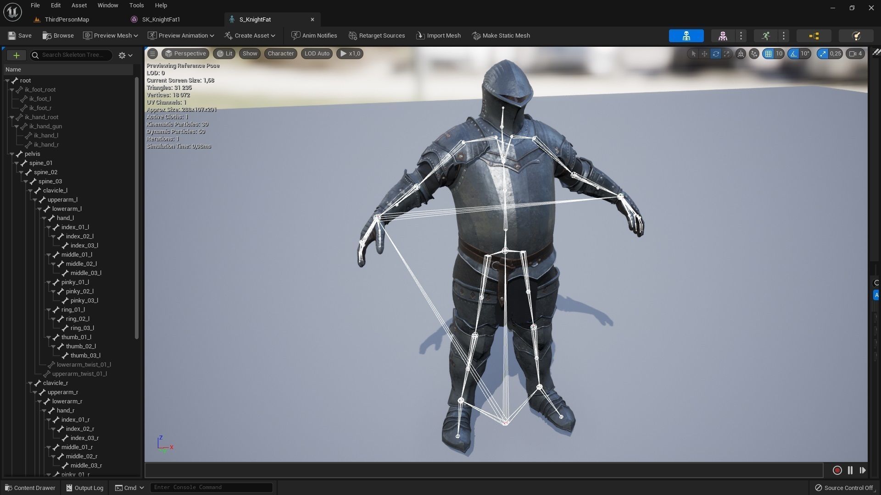Open viewport Show menu
The height and width of the screenshot is (495, 881).
250,54
